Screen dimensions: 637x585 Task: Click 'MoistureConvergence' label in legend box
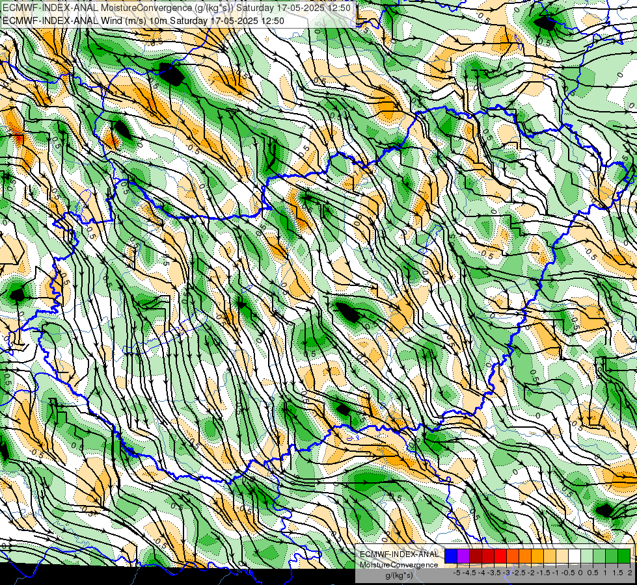[x=399, y=565]
